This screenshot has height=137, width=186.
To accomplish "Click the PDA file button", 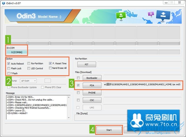I will click(92, 85).
